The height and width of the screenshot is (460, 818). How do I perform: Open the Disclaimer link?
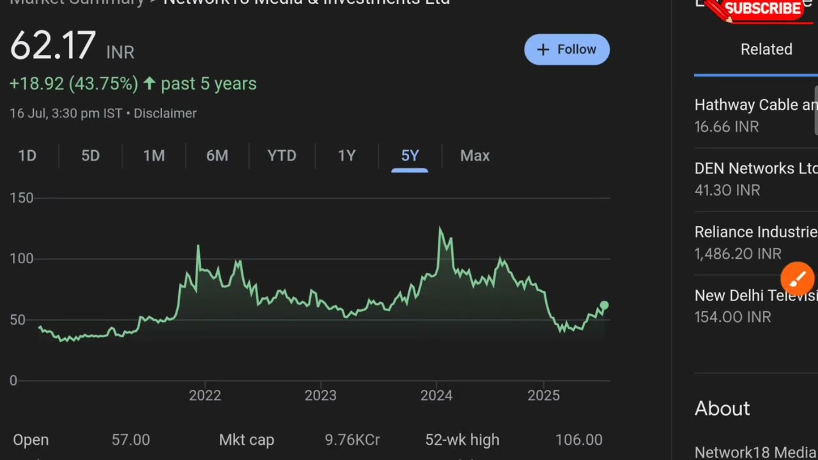tap(165, 114)
